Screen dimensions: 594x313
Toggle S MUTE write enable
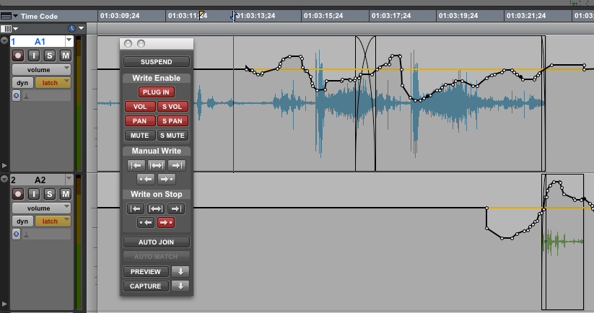click(x=172, y=135)
